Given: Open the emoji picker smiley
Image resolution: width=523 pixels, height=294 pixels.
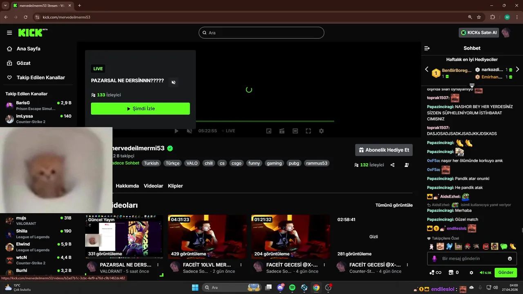Looking at the screenshot, I should (510, 258).
